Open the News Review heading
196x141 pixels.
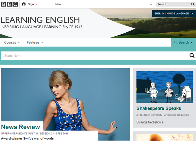tap(21, 127)
